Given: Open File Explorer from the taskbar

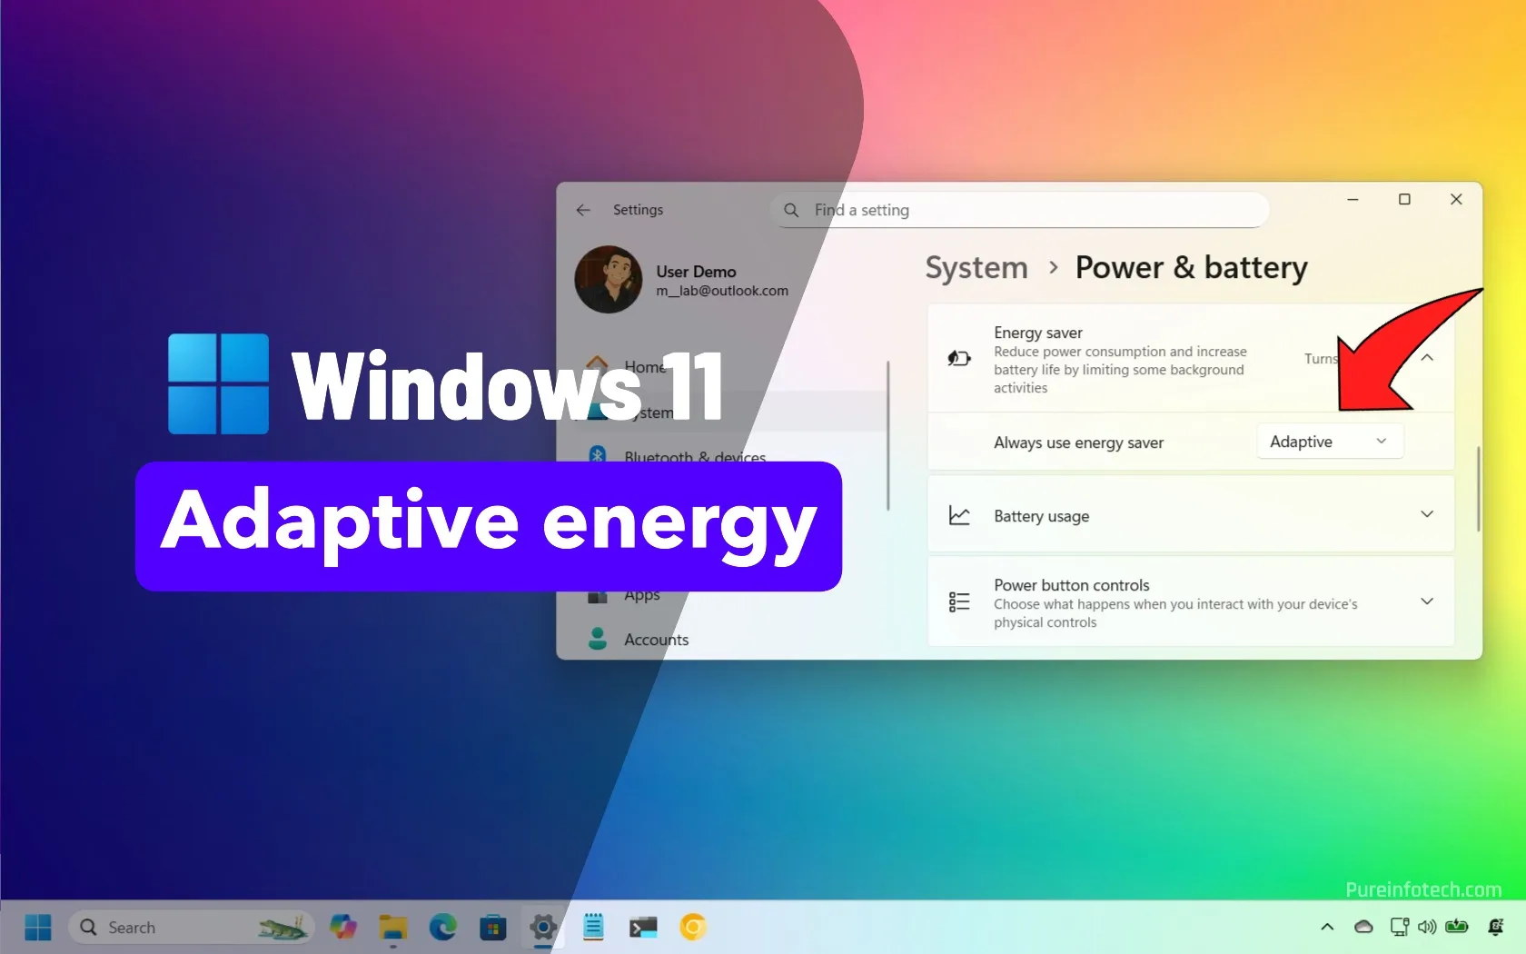Looking at the screenshot, I should click(x=393, y=928).
